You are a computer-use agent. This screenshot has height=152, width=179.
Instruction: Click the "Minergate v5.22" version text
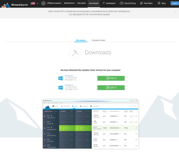tap(71, 89)
